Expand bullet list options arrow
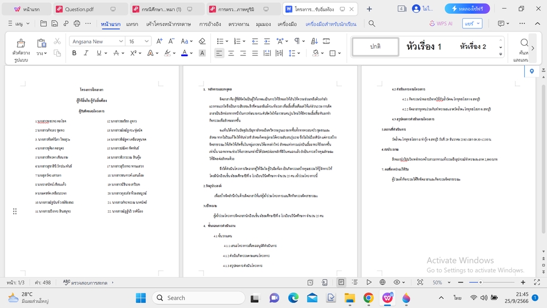Image resolution: width=547 pixels, height=308 pixels. point(227,41)
